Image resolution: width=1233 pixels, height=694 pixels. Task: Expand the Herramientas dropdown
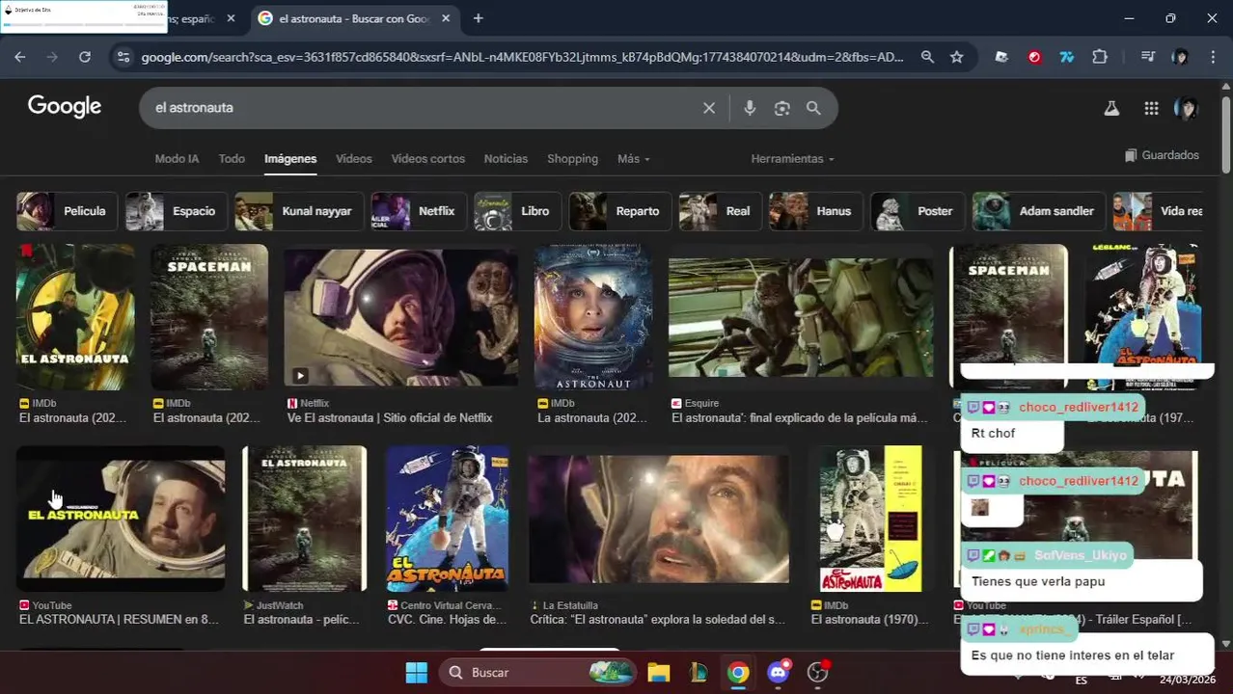click(x=793, y=159)
